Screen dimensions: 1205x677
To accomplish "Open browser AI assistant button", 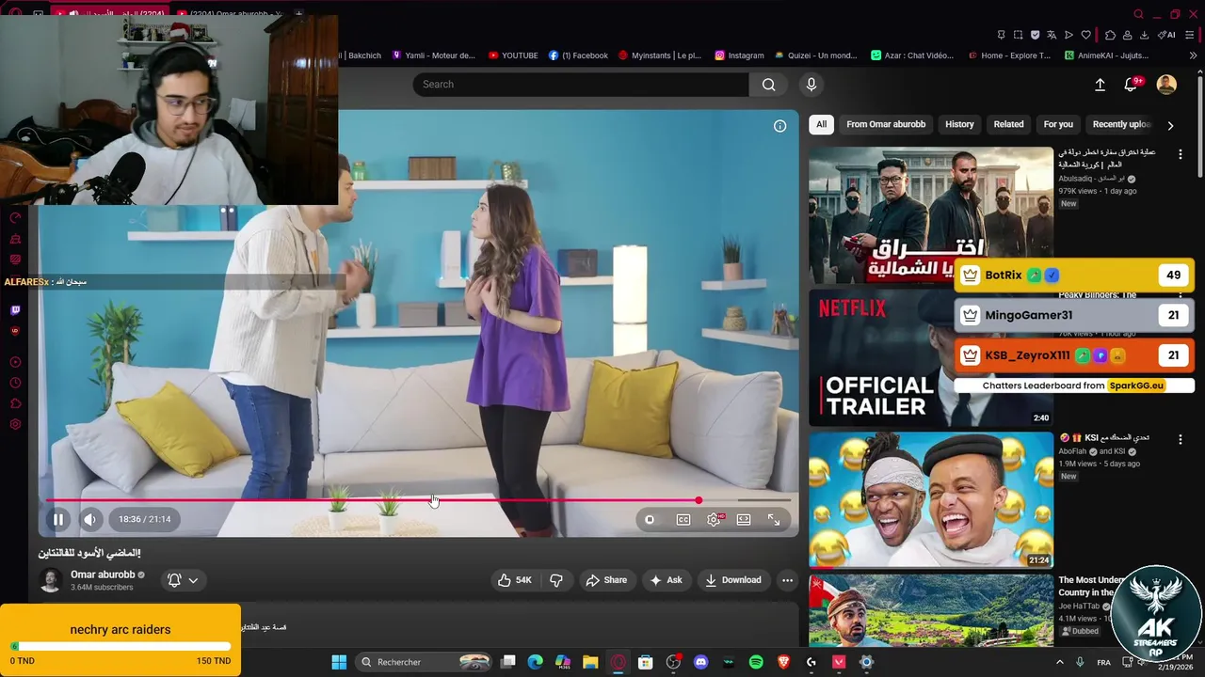I will pyautogui.click(x=1166, y=35).
